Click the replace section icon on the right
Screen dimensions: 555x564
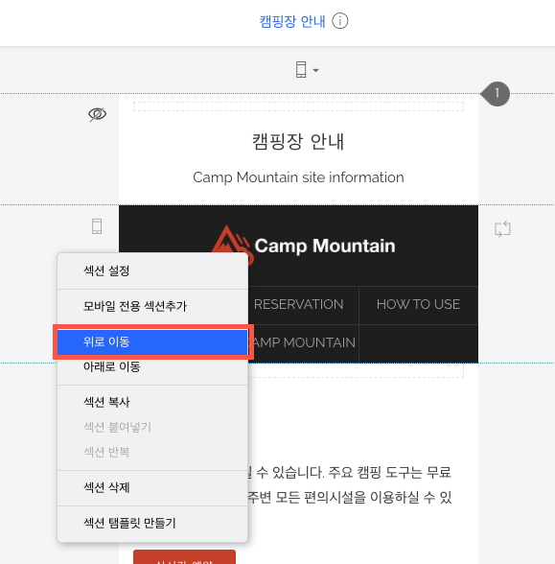point(502,228)
